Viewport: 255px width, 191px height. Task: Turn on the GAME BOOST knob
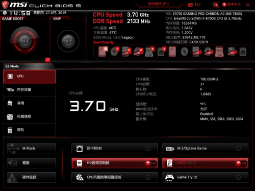coord(24,41)
